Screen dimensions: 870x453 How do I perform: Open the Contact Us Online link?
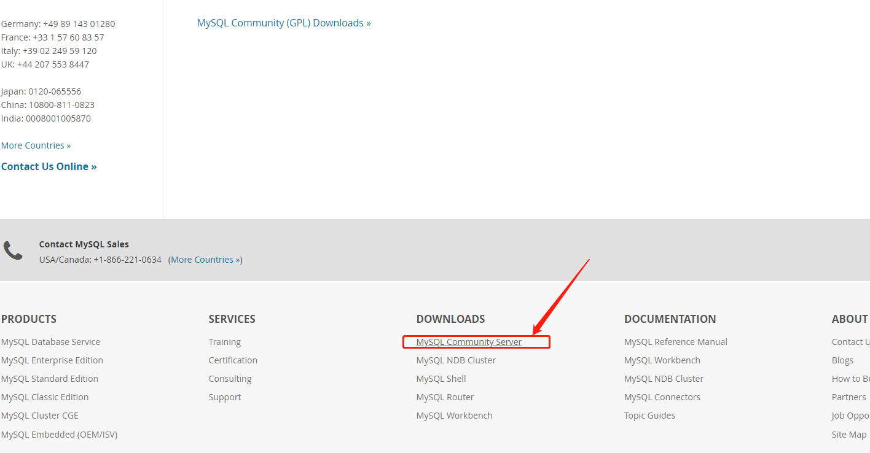click(49, 166)
